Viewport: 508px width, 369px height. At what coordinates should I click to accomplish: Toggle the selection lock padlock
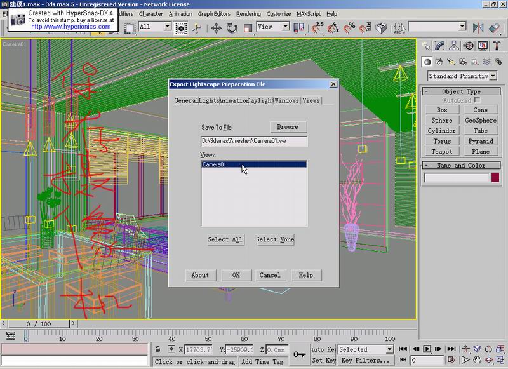[x=159, y=349]
